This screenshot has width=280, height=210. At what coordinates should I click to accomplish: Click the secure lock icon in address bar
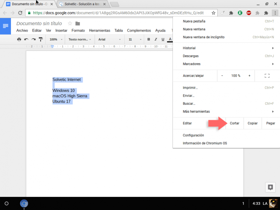pos(29,13)
